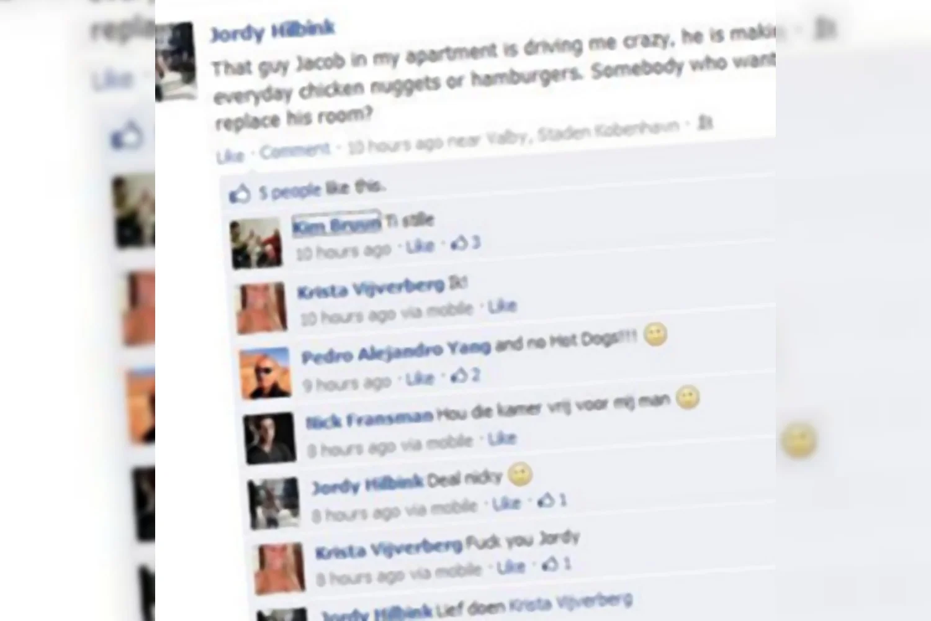Like Nick Fransman's comment
931x621 pixels.
click(502, 438)
